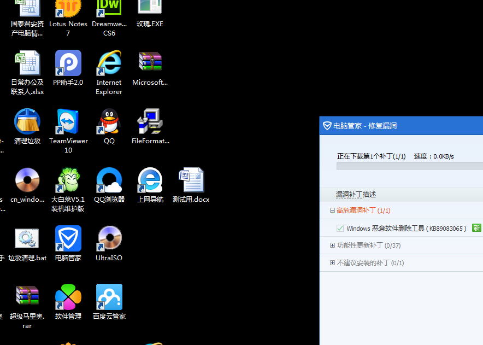The width and height of the screenshot is (483, 345).
Task: Select the 日常办公及联系人.xlsx file icon
Action: (x=27, y=63)
